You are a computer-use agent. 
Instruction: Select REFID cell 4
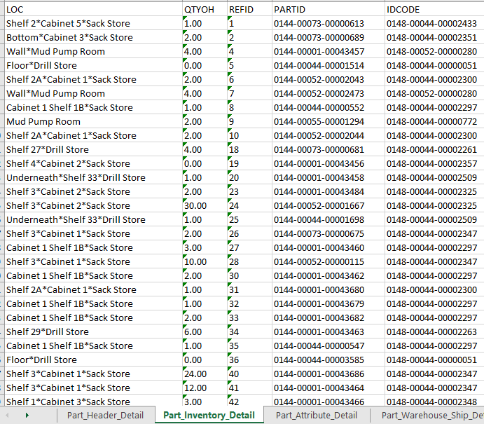tap(249, 51)
